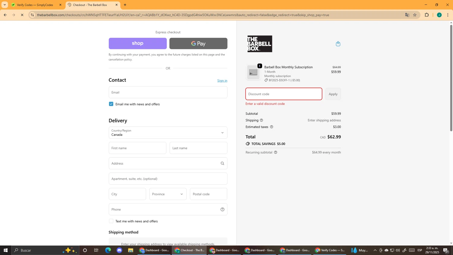453x255 pixels.
Task: Show hidden system tray icons
Action: [x=375, y=250]
